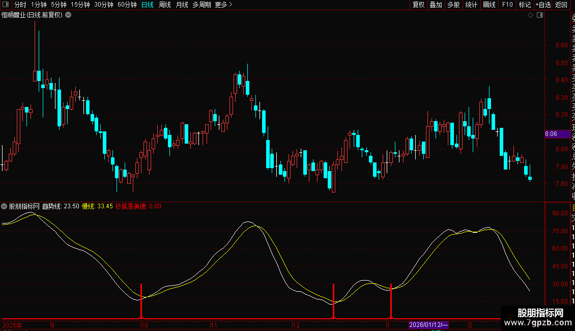
Task: Select the 2026/01/12 date marker
Action: [x=428, y=325]
